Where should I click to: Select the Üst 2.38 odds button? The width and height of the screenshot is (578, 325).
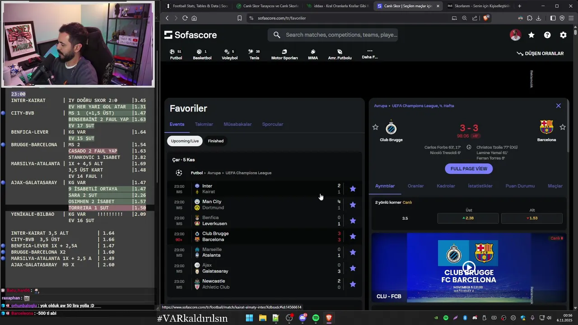coord(468,218)
